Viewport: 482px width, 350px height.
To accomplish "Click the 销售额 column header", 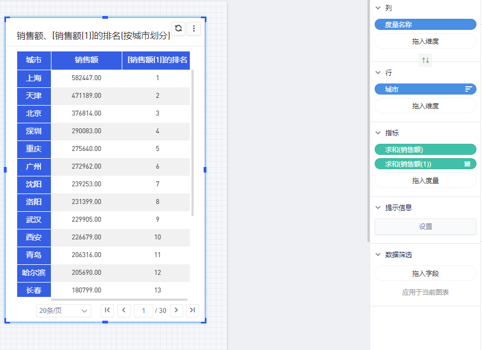I will click(x=86, y=60).
